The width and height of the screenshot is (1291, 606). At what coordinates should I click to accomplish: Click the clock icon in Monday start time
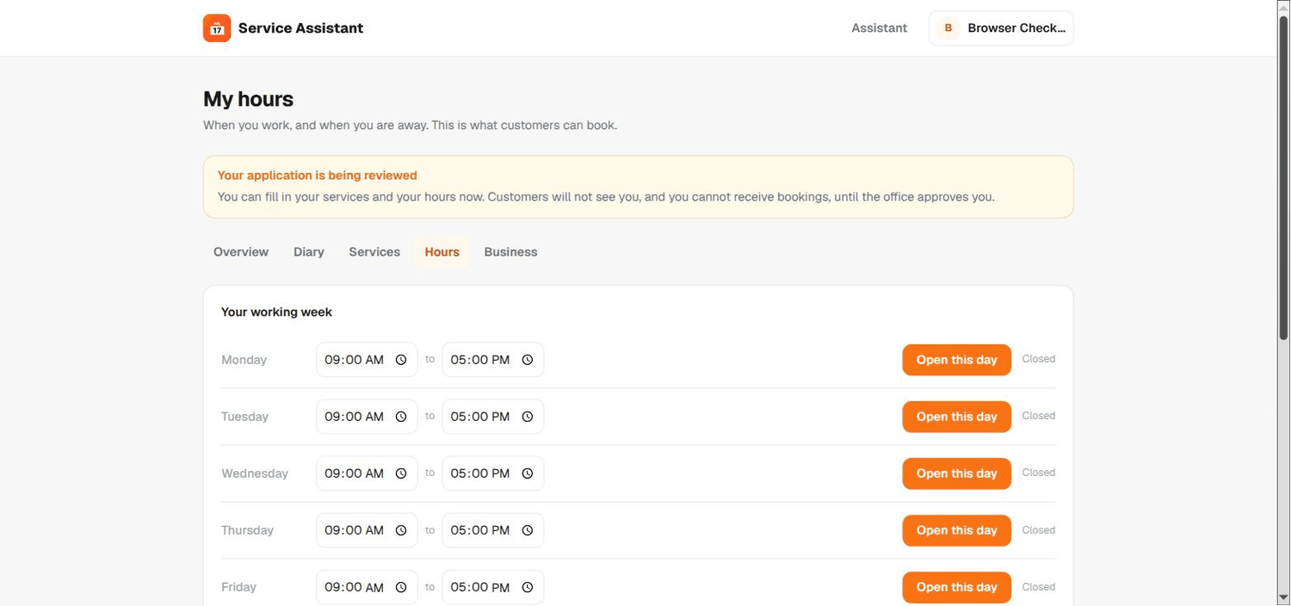click(401, 360)
